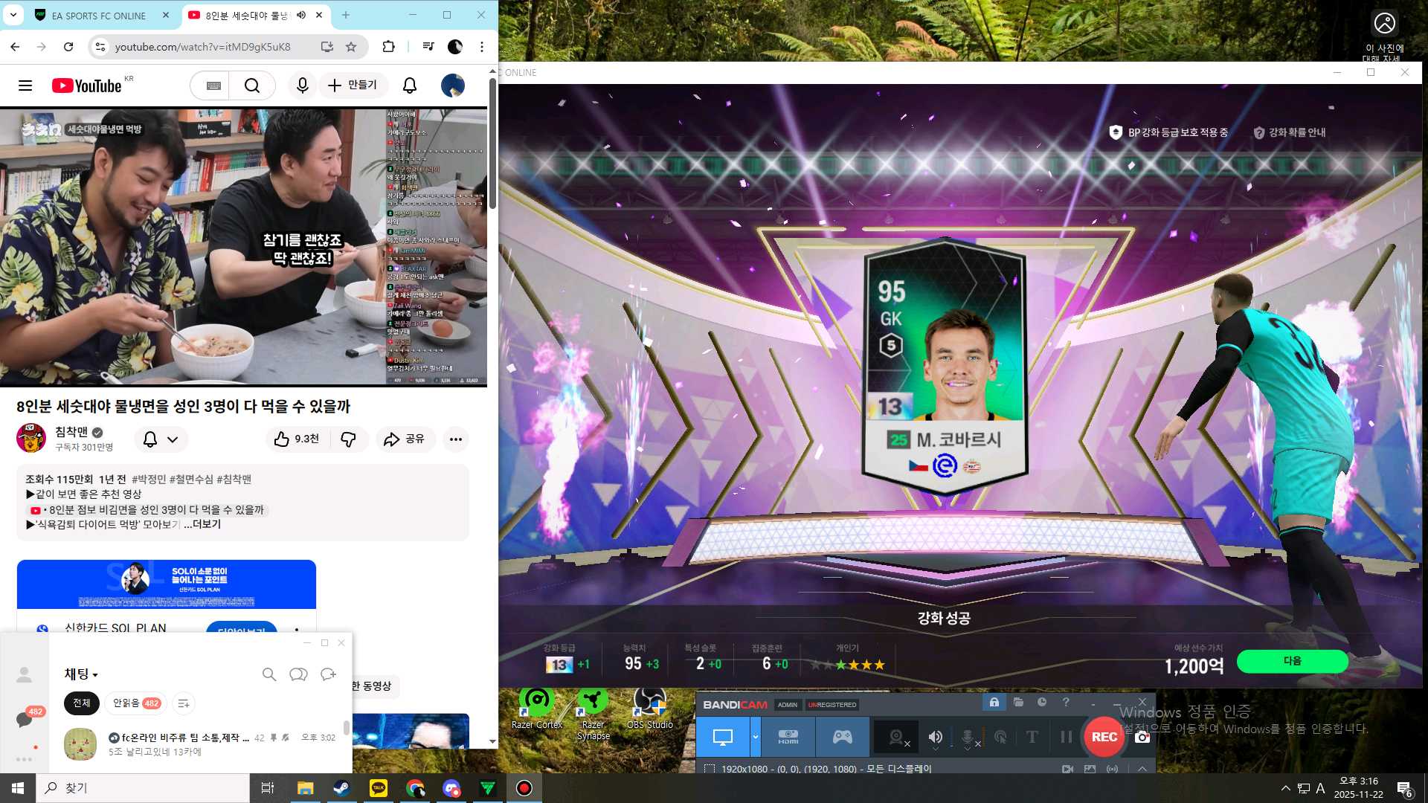The width and height of the screenshot is (1428, 803).
Task: Select the 안읽음 unread filter tab
Action: pyautogui.click(x=136, y=703)
